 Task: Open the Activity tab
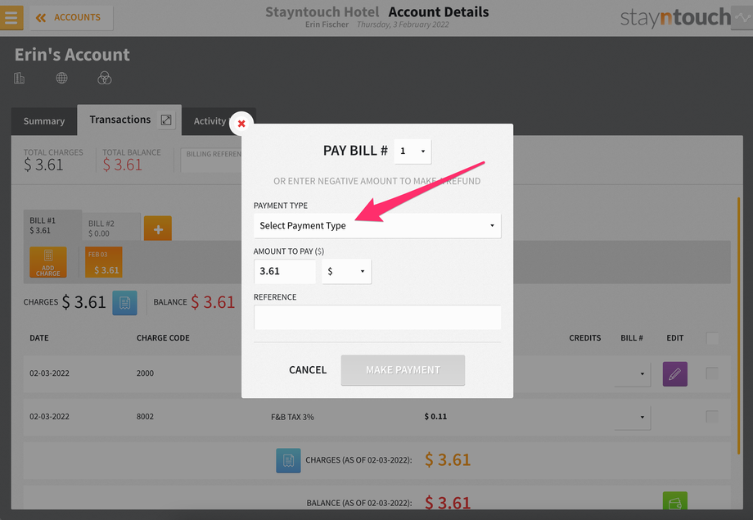click(x=210, y=121)
